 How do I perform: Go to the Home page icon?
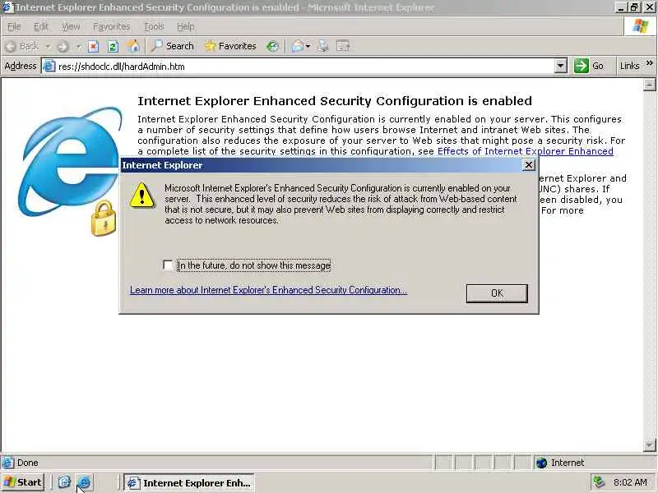click(x=133, y=46)
